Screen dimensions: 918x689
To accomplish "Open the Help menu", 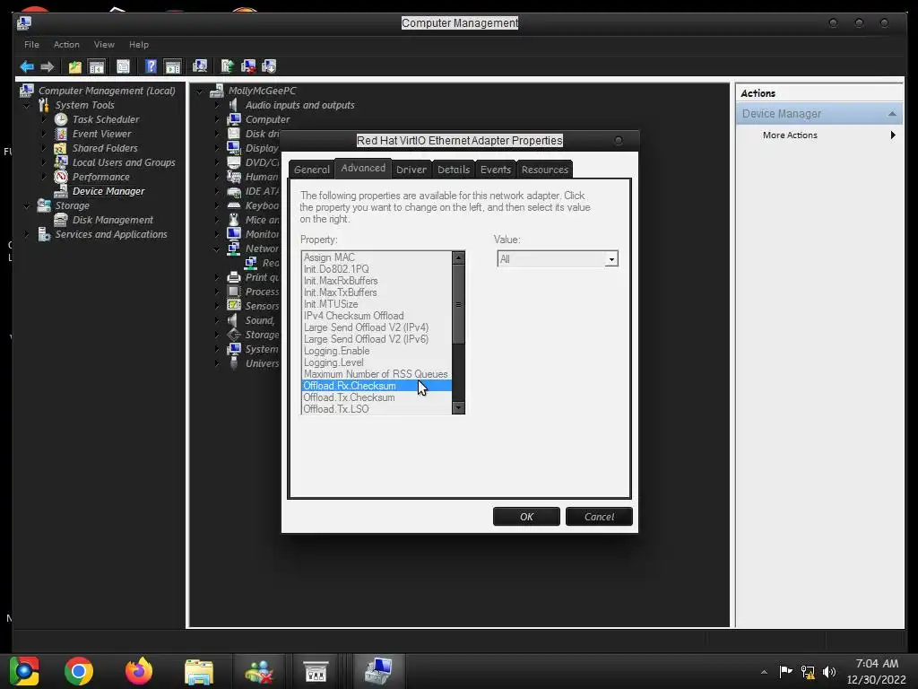I will click(139, 45).
